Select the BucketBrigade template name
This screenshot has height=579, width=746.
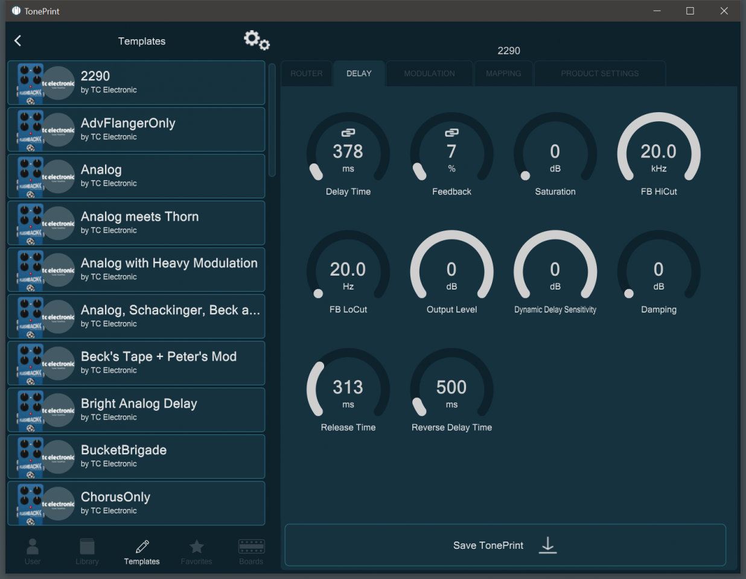point(124,450)
